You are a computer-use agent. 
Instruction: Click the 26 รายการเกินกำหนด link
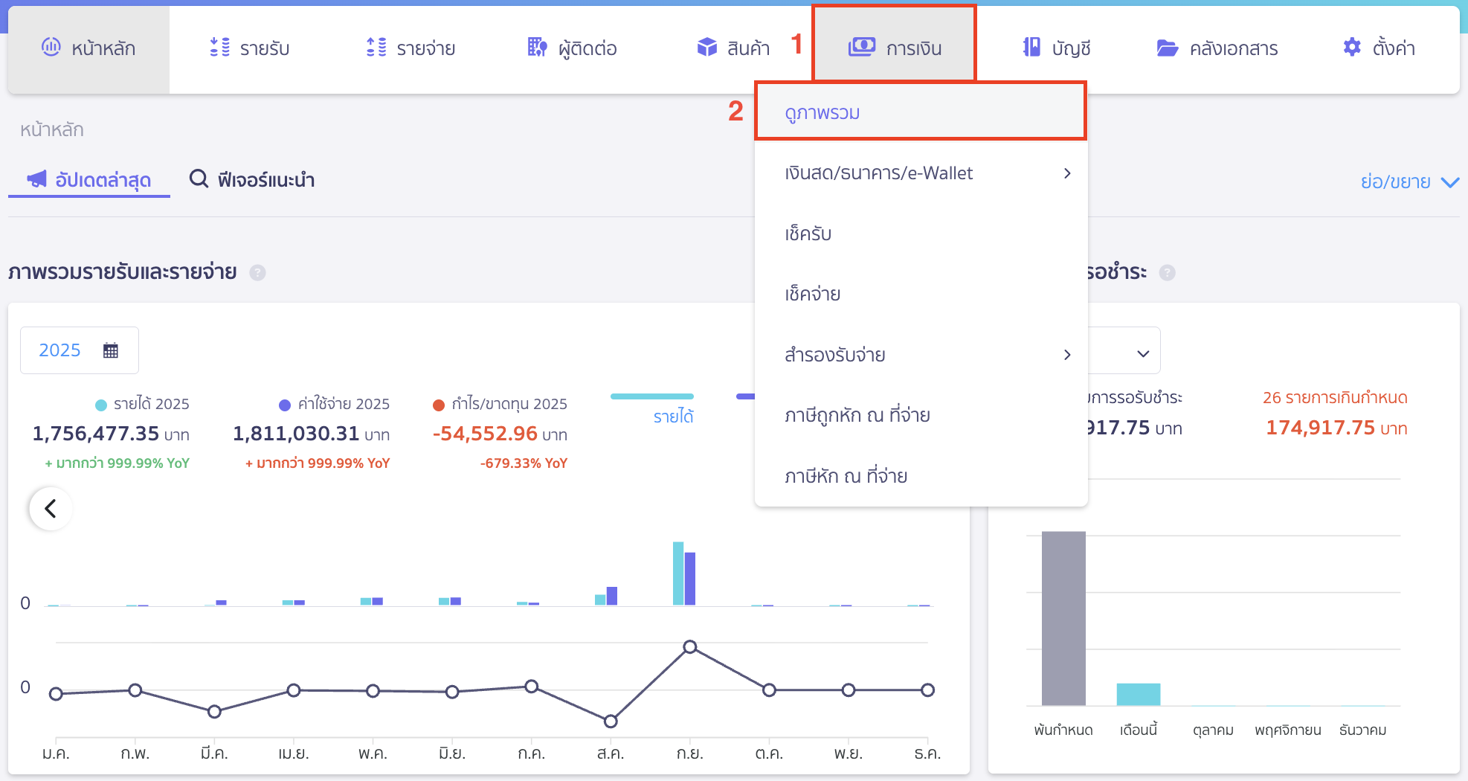[x=1335, y=398]
